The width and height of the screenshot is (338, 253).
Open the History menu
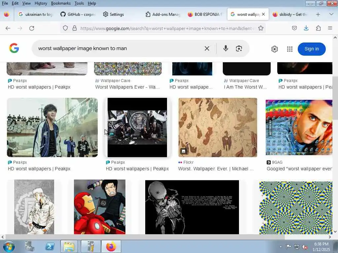point(41,3)
